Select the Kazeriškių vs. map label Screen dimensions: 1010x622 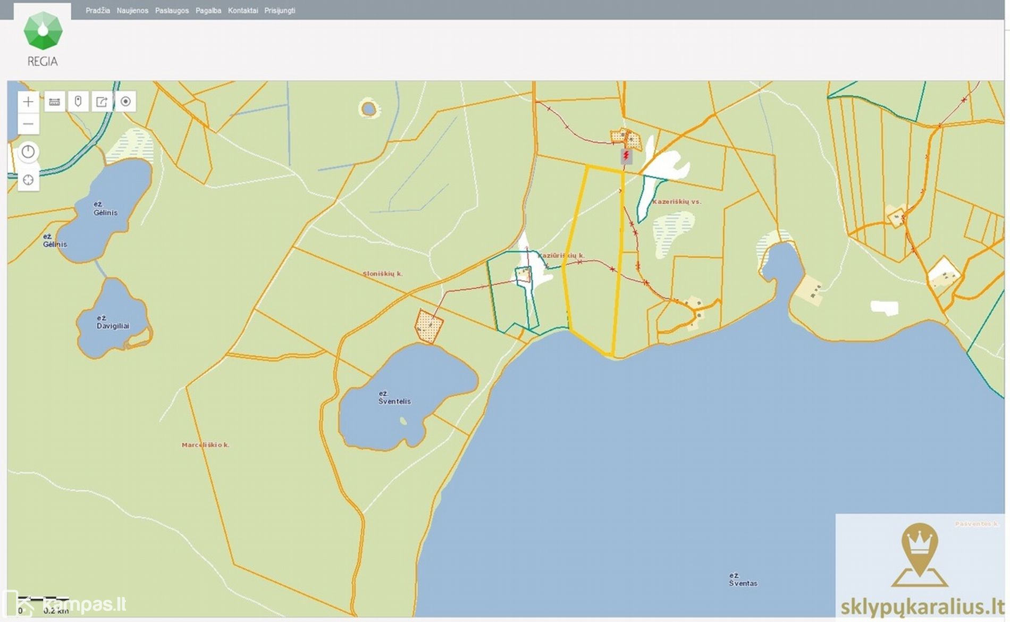click(676, 202)
